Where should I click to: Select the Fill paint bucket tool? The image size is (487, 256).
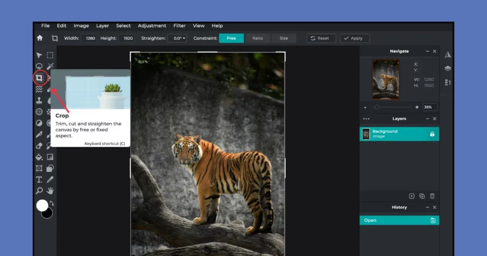coord(39,157)
